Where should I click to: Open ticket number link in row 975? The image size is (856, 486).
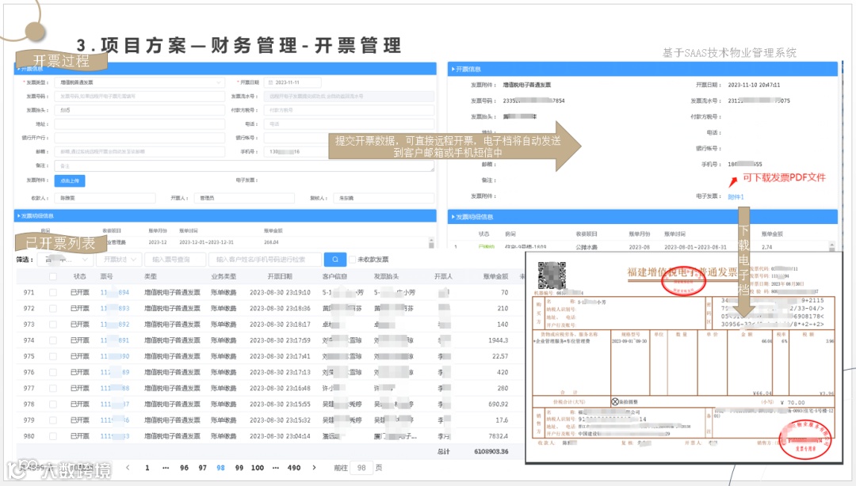tap(115, 356)
